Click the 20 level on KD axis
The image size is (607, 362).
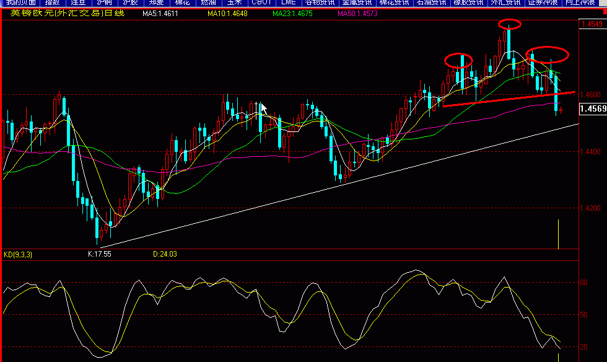pyautogui.click(x=583, y=347)
